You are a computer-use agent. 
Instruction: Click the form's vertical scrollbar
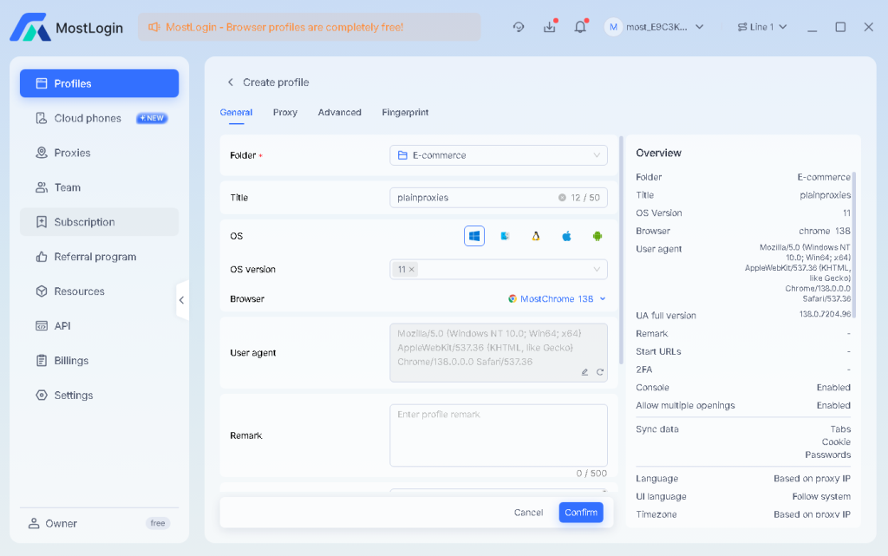pyautogui.click(x=620, y=252)
